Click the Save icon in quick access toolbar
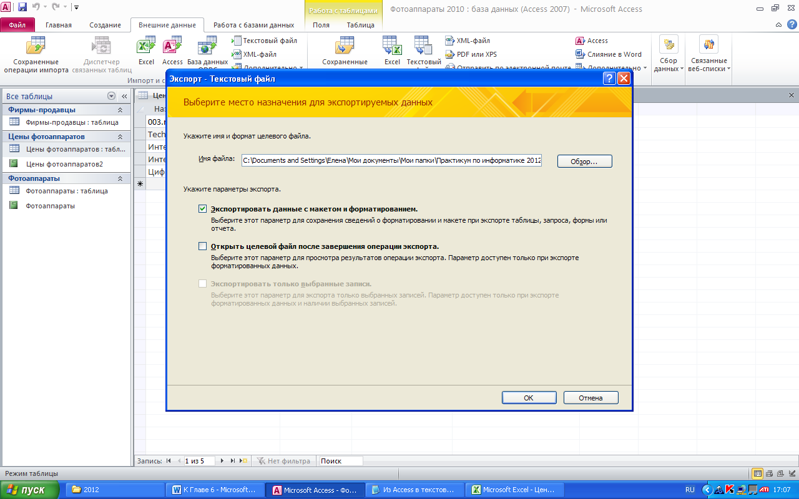Viewport: 799px width, 499px height. 22,7
